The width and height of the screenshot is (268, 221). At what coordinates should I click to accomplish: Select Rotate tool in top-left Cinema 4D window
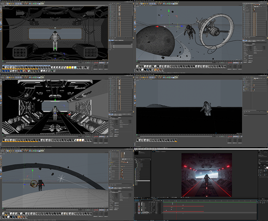[x=11, y=4]
